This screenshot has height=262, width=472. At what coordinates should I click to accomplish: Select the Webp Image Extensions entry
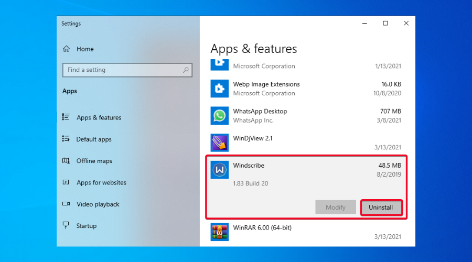[306, 89]
